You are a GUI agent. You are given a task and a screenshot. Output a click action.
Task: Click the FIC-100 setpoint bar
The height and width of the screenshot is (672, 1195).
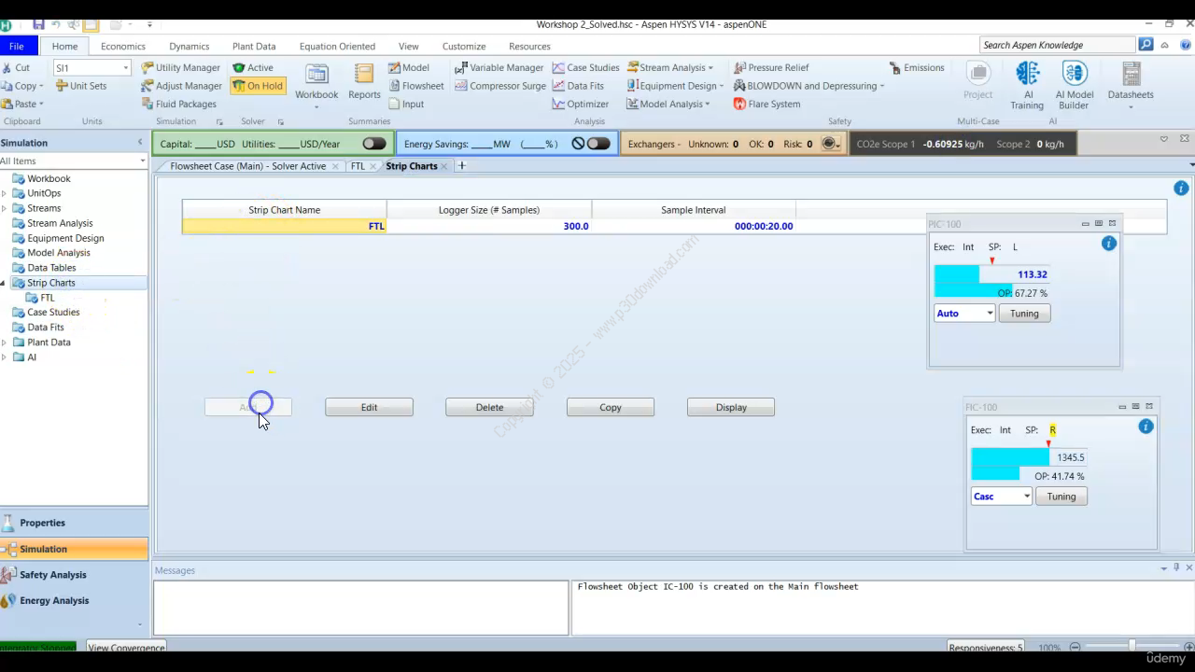[1029, 457]
